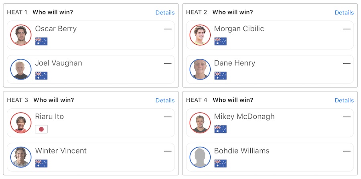Click Oscar Berry's profile photo
This screenshot has height=179, width=361.
point(21,35)
